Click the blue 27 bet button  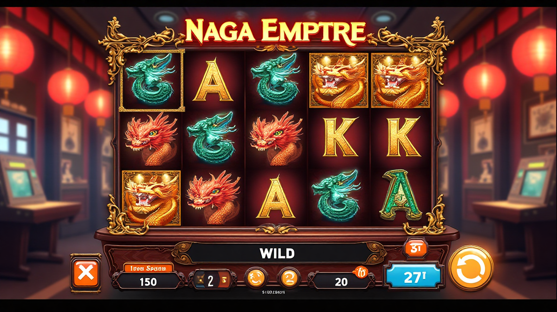412,277
